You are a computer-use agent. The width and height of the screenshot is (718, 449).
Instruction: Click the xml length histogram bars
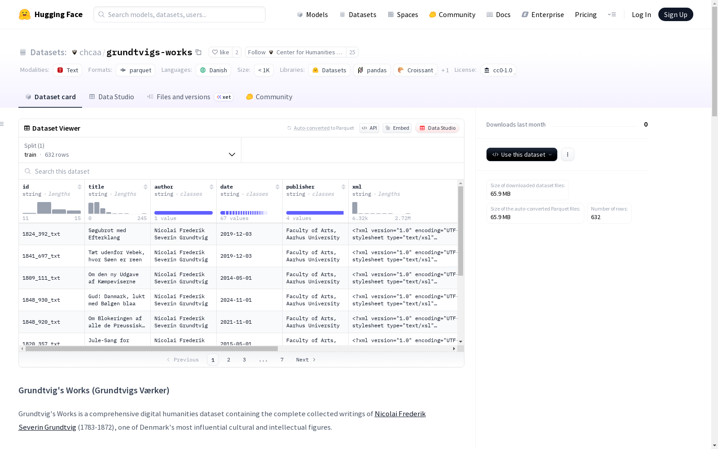click(381, 207)
